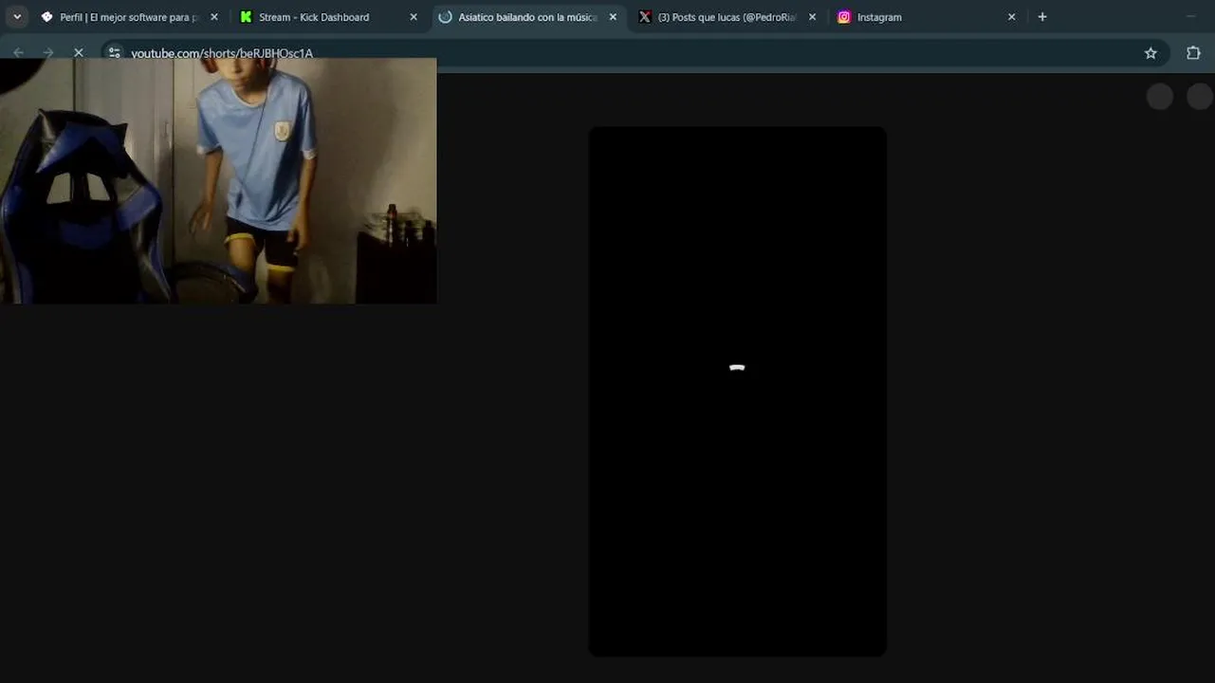View site information icon in address bar
This screenshot has width=1215, height=683.
[115, 53]
